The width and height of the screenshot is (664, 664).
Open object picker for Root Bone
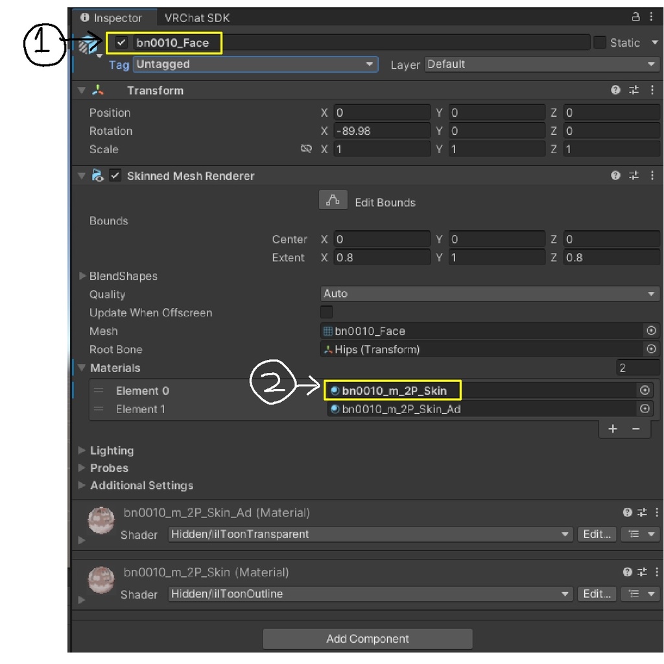(x=651, y=349)
